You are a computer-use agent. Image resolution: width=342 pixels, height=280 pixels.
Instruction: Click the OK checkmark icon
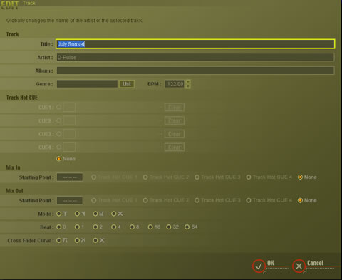259,266
